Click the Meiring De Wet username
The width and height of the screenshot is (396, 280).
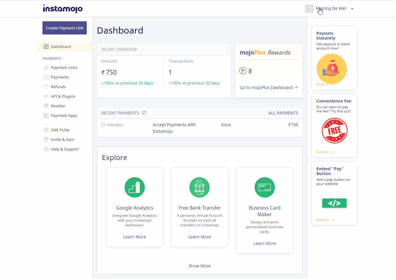click(331, 8)
